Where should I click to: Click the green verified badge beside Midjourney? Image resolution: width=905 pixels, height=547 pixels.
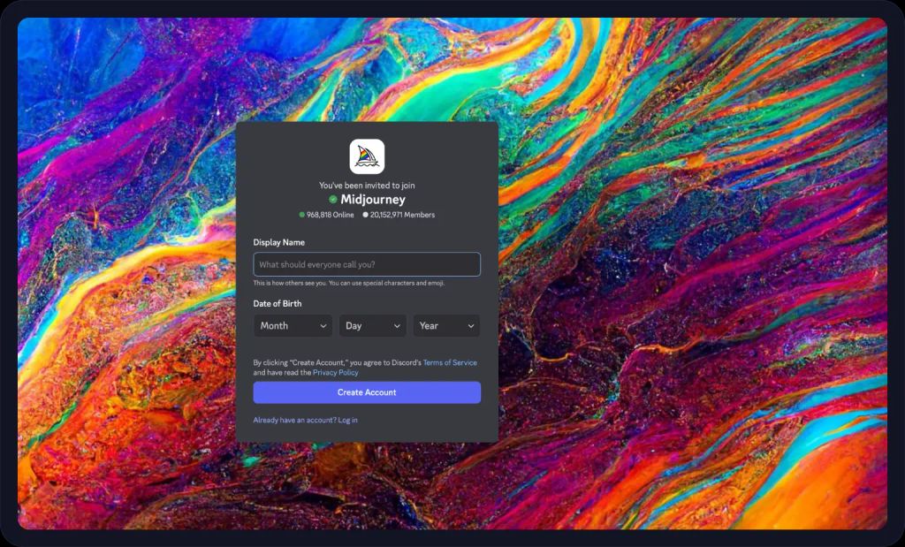point(333,200)
